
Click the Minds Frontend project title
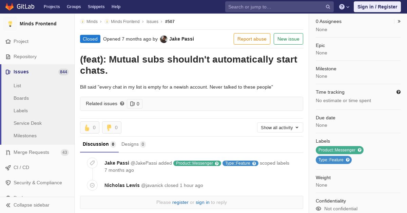click(38, 24)
